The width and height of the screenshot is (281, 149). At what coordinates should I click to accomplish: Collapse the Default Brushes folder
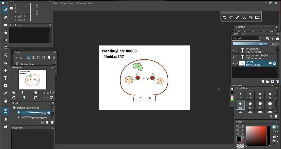[x=14, y=108]
